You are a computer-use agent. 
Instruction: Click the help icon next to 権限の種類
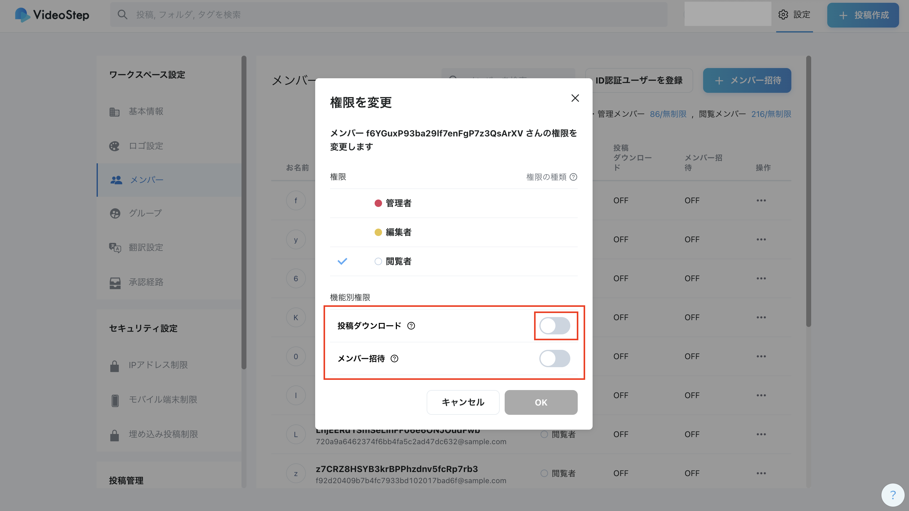pyautogui.click(x=573, y=177)
